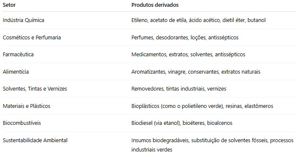
Task: Click the word butanol in first row
Action: click(x=257, y=20)
